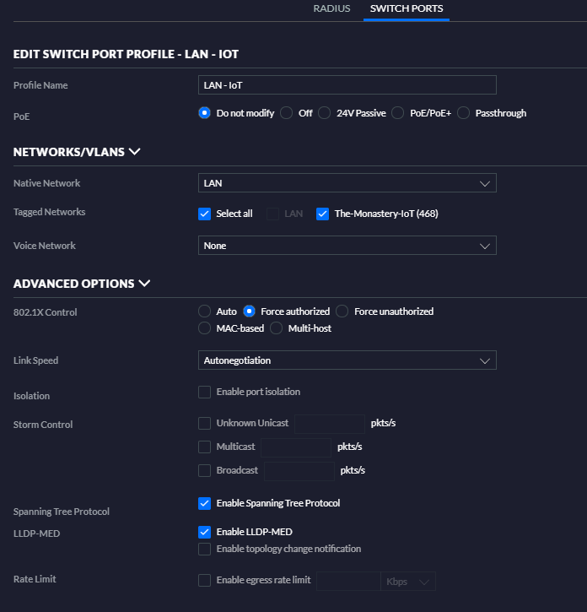Open the Voice Network dropdown
Screen dimensions: 587x612
[347, 246]
